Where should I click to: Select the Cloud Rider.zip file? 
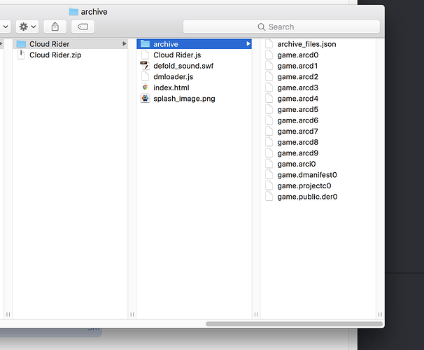tap(53, 55)
